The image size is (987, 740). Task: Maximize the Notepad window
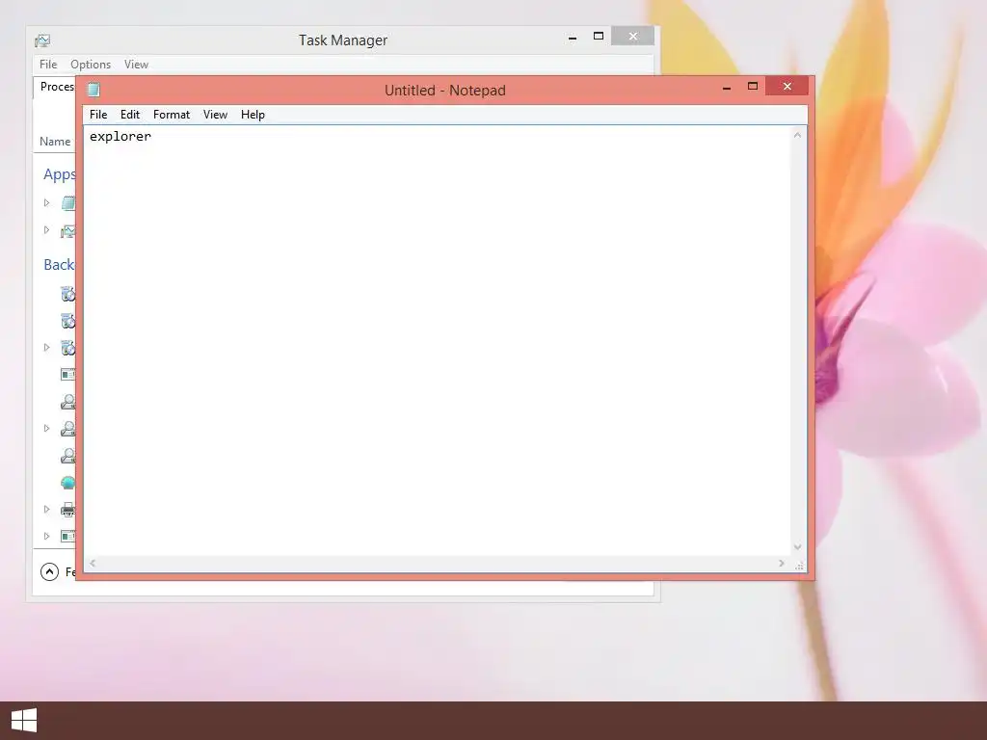tap(752, 87)
